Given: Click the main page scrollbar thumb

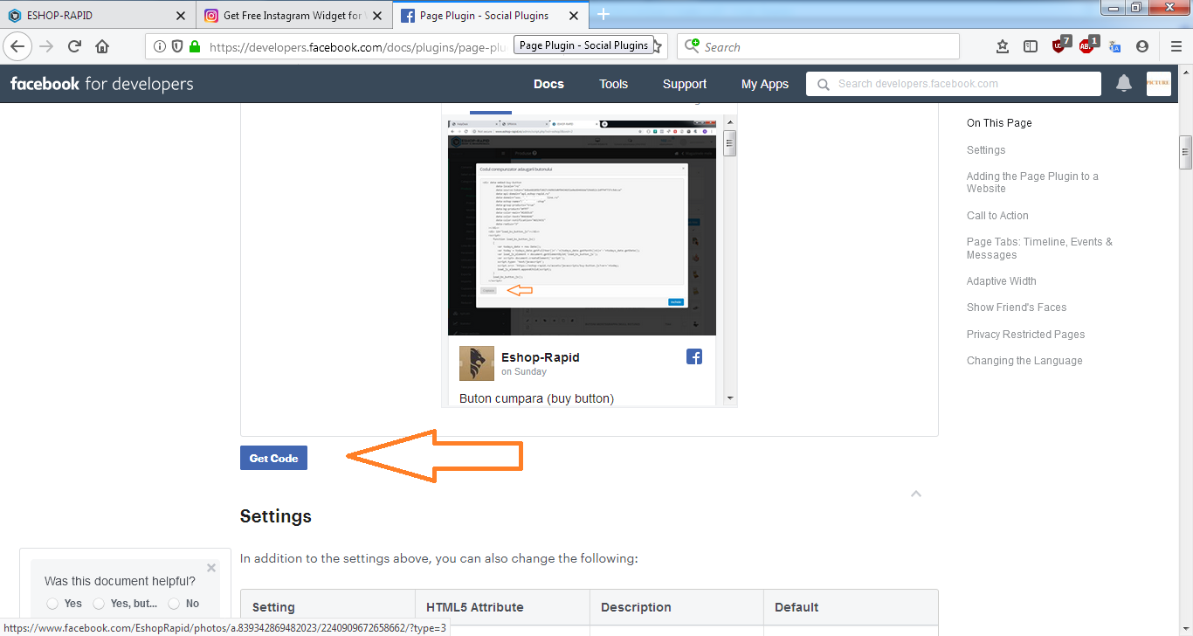Looking at the screenshot, I should [x=1185, y=153].
